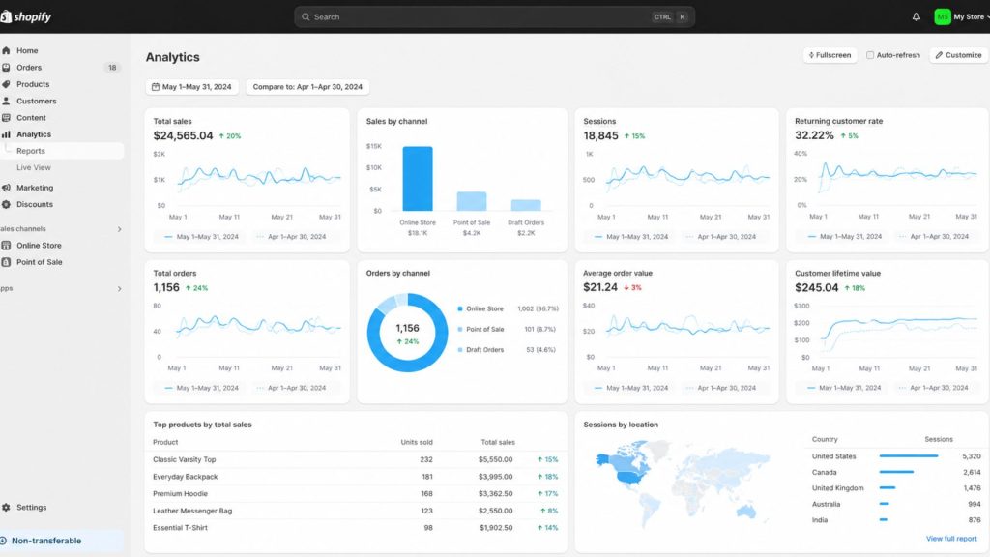Open Average order value card title
This screenshot has width=990, height=557.
tap(618, 274)
